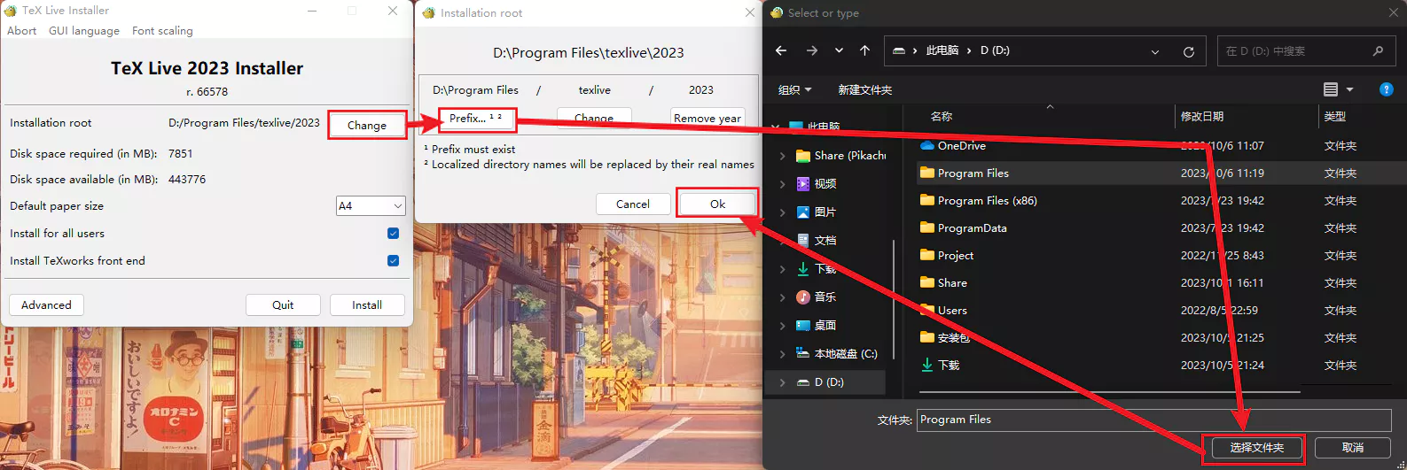Toggle Install TeXworks front end checkbox
This screenshot has height=470, width=1407.
coord(393,260)
